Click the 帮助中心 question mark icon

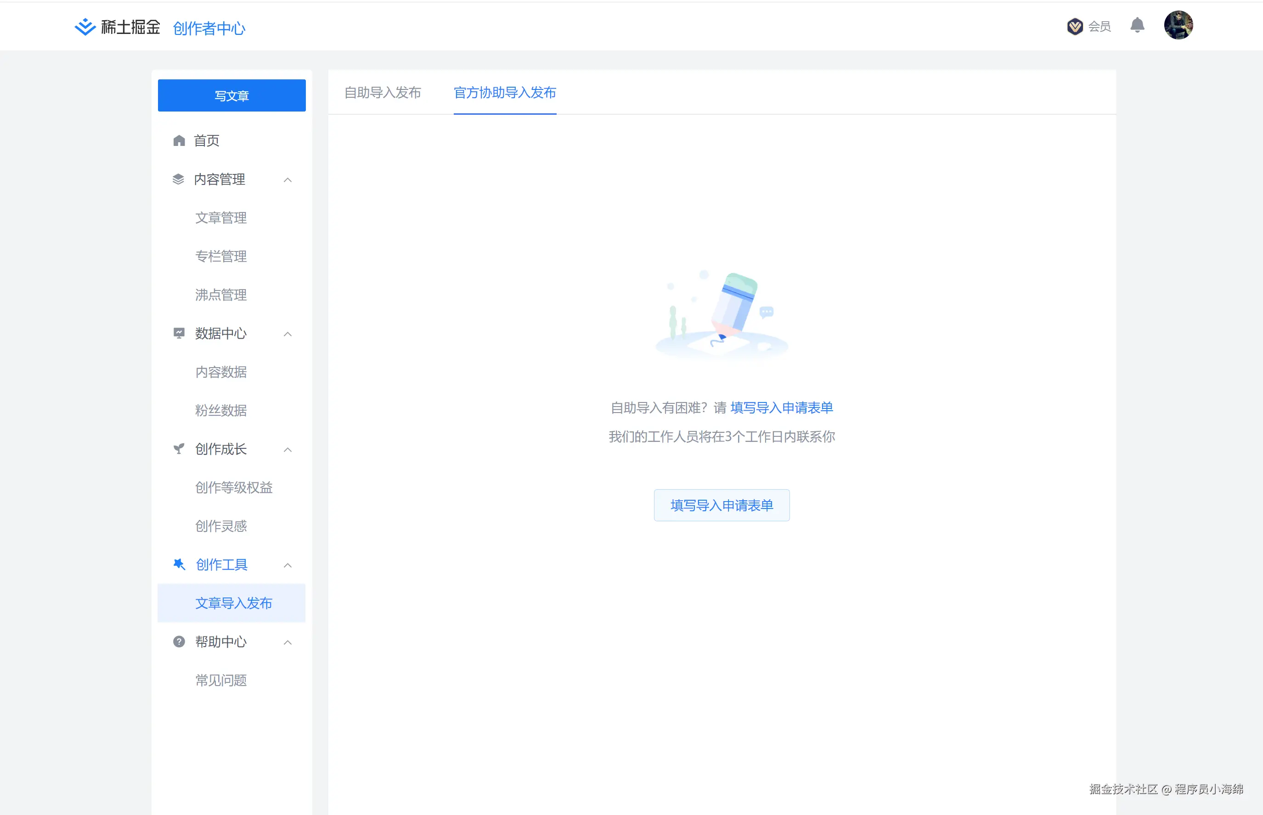click(179, 642)
